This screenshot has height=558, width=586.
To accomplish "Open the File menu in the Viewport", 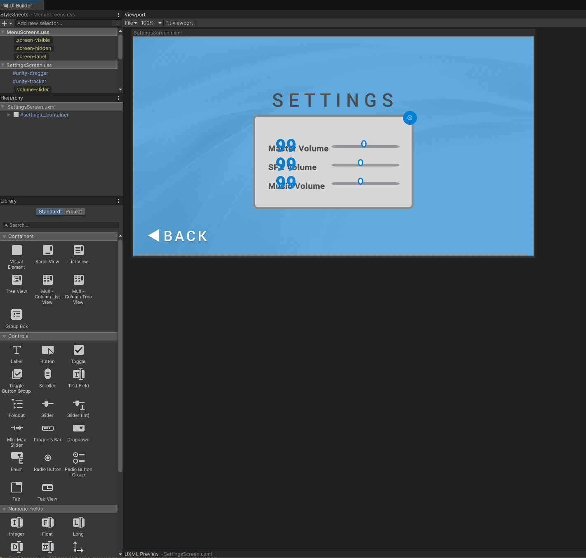I will [131, 23].
